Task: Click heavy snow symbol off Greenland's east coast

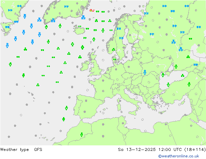Action: (x=83, y=17)
